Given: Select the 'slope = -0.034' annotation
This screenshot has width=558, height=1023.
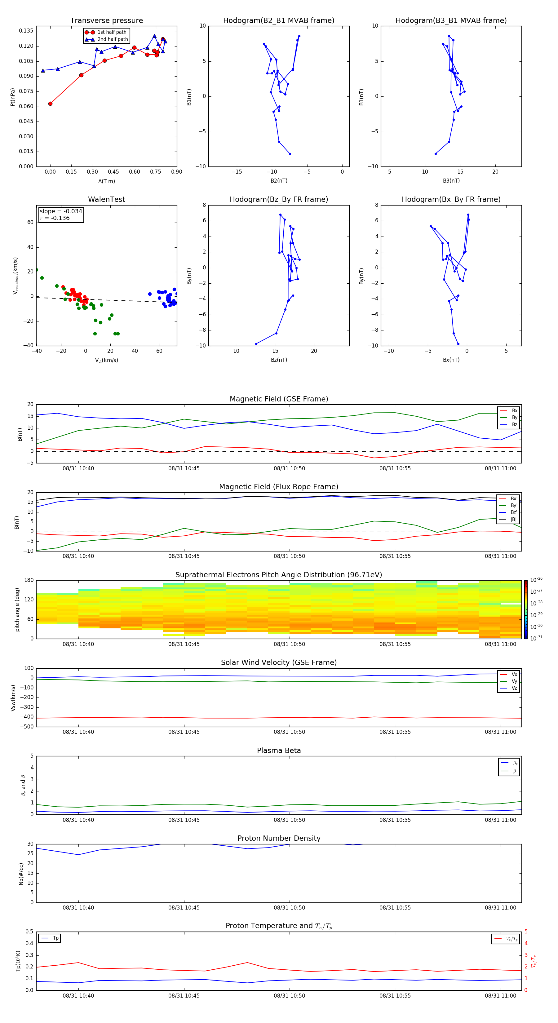Looking at the screenshot, I should (x=61, y=211).
